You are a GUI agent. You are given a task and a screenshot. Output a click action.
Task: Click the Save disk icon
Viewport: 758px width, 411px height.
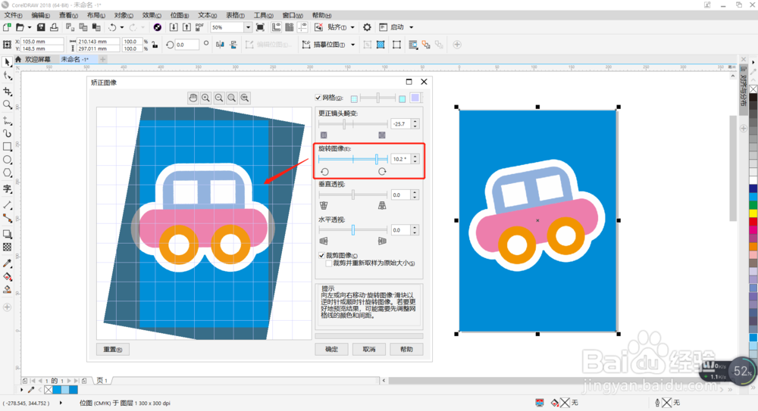pos(41,27)
